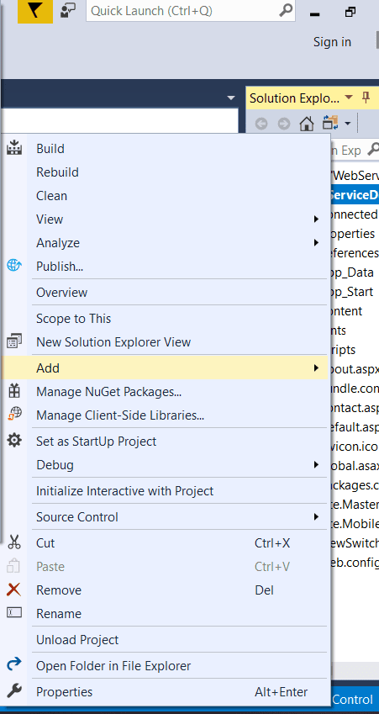
Task: Open the feedback icon beside Quick Launch
Action: tap(68, 10)
